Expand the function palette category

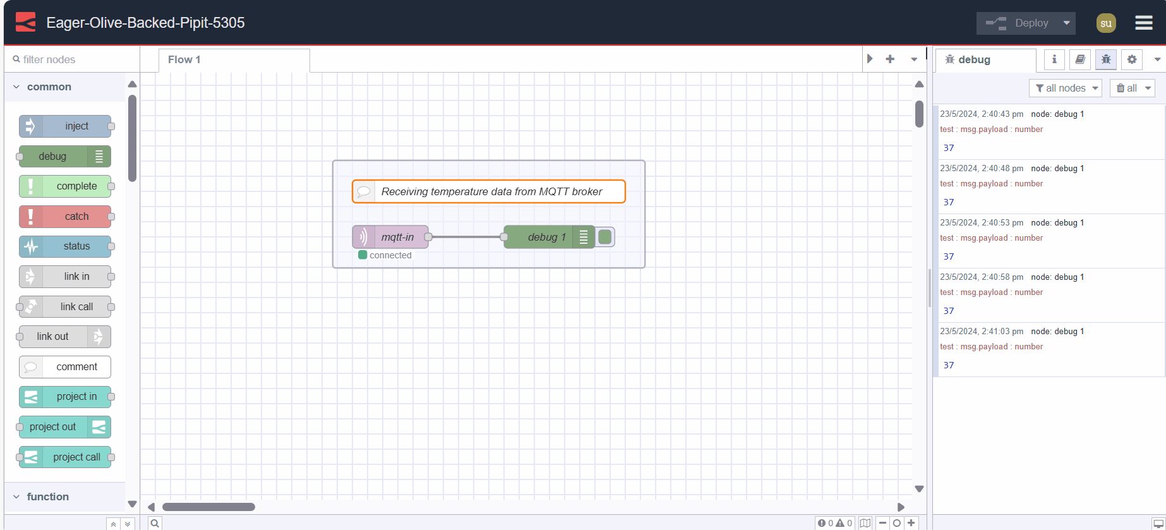pyautogui.click(x=65, y=497)
